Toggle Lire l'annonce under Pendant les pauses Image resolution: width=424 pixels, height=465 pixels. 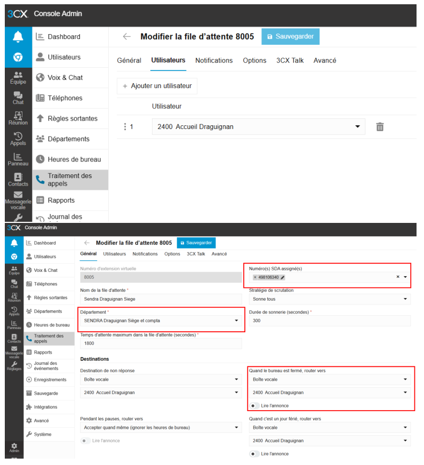(x=85, y=440)
